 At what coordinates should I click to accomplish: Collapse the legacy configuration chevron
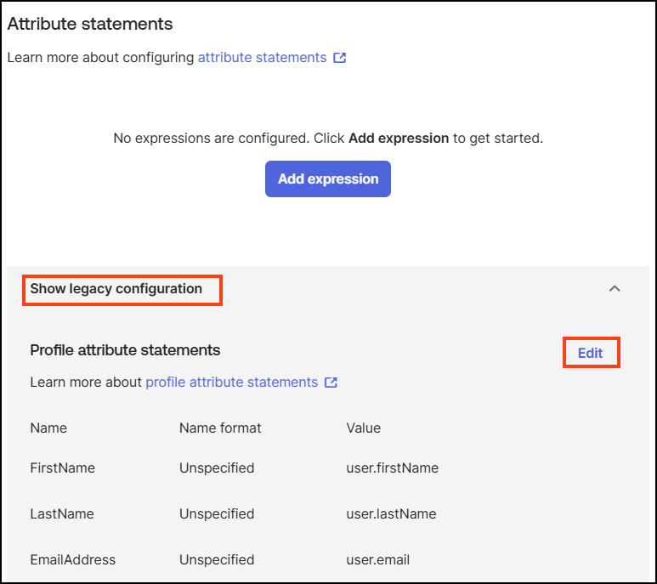615,288
